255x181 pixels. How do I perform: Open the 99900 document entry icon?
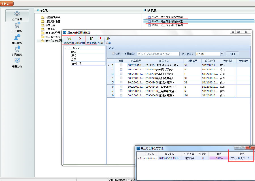point(149,17)
